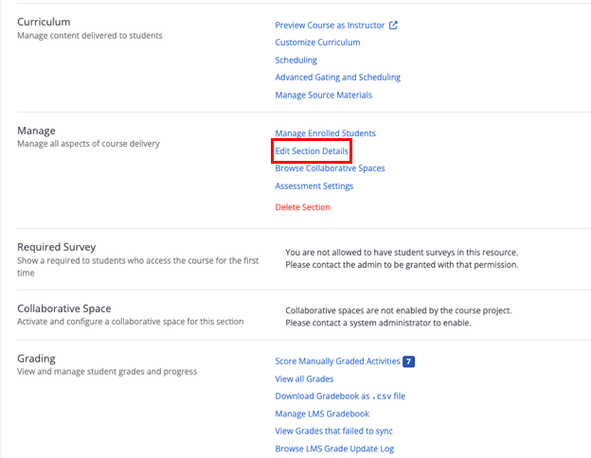This screenshot has width=591, height=458.
Task: Click the Grading section heading
Action: point(36,359)
